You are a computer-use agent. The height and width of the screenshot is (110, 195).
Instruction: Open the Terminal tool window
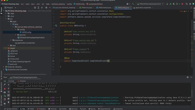click(x=52, y=109)
